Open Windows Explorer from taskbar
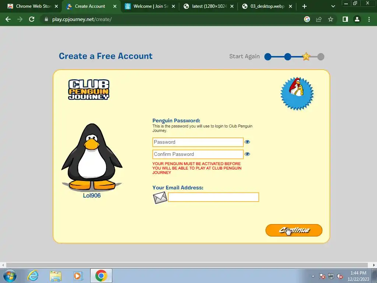The width and height of the screenshot is (377, 283). click(x=56, y=276)
